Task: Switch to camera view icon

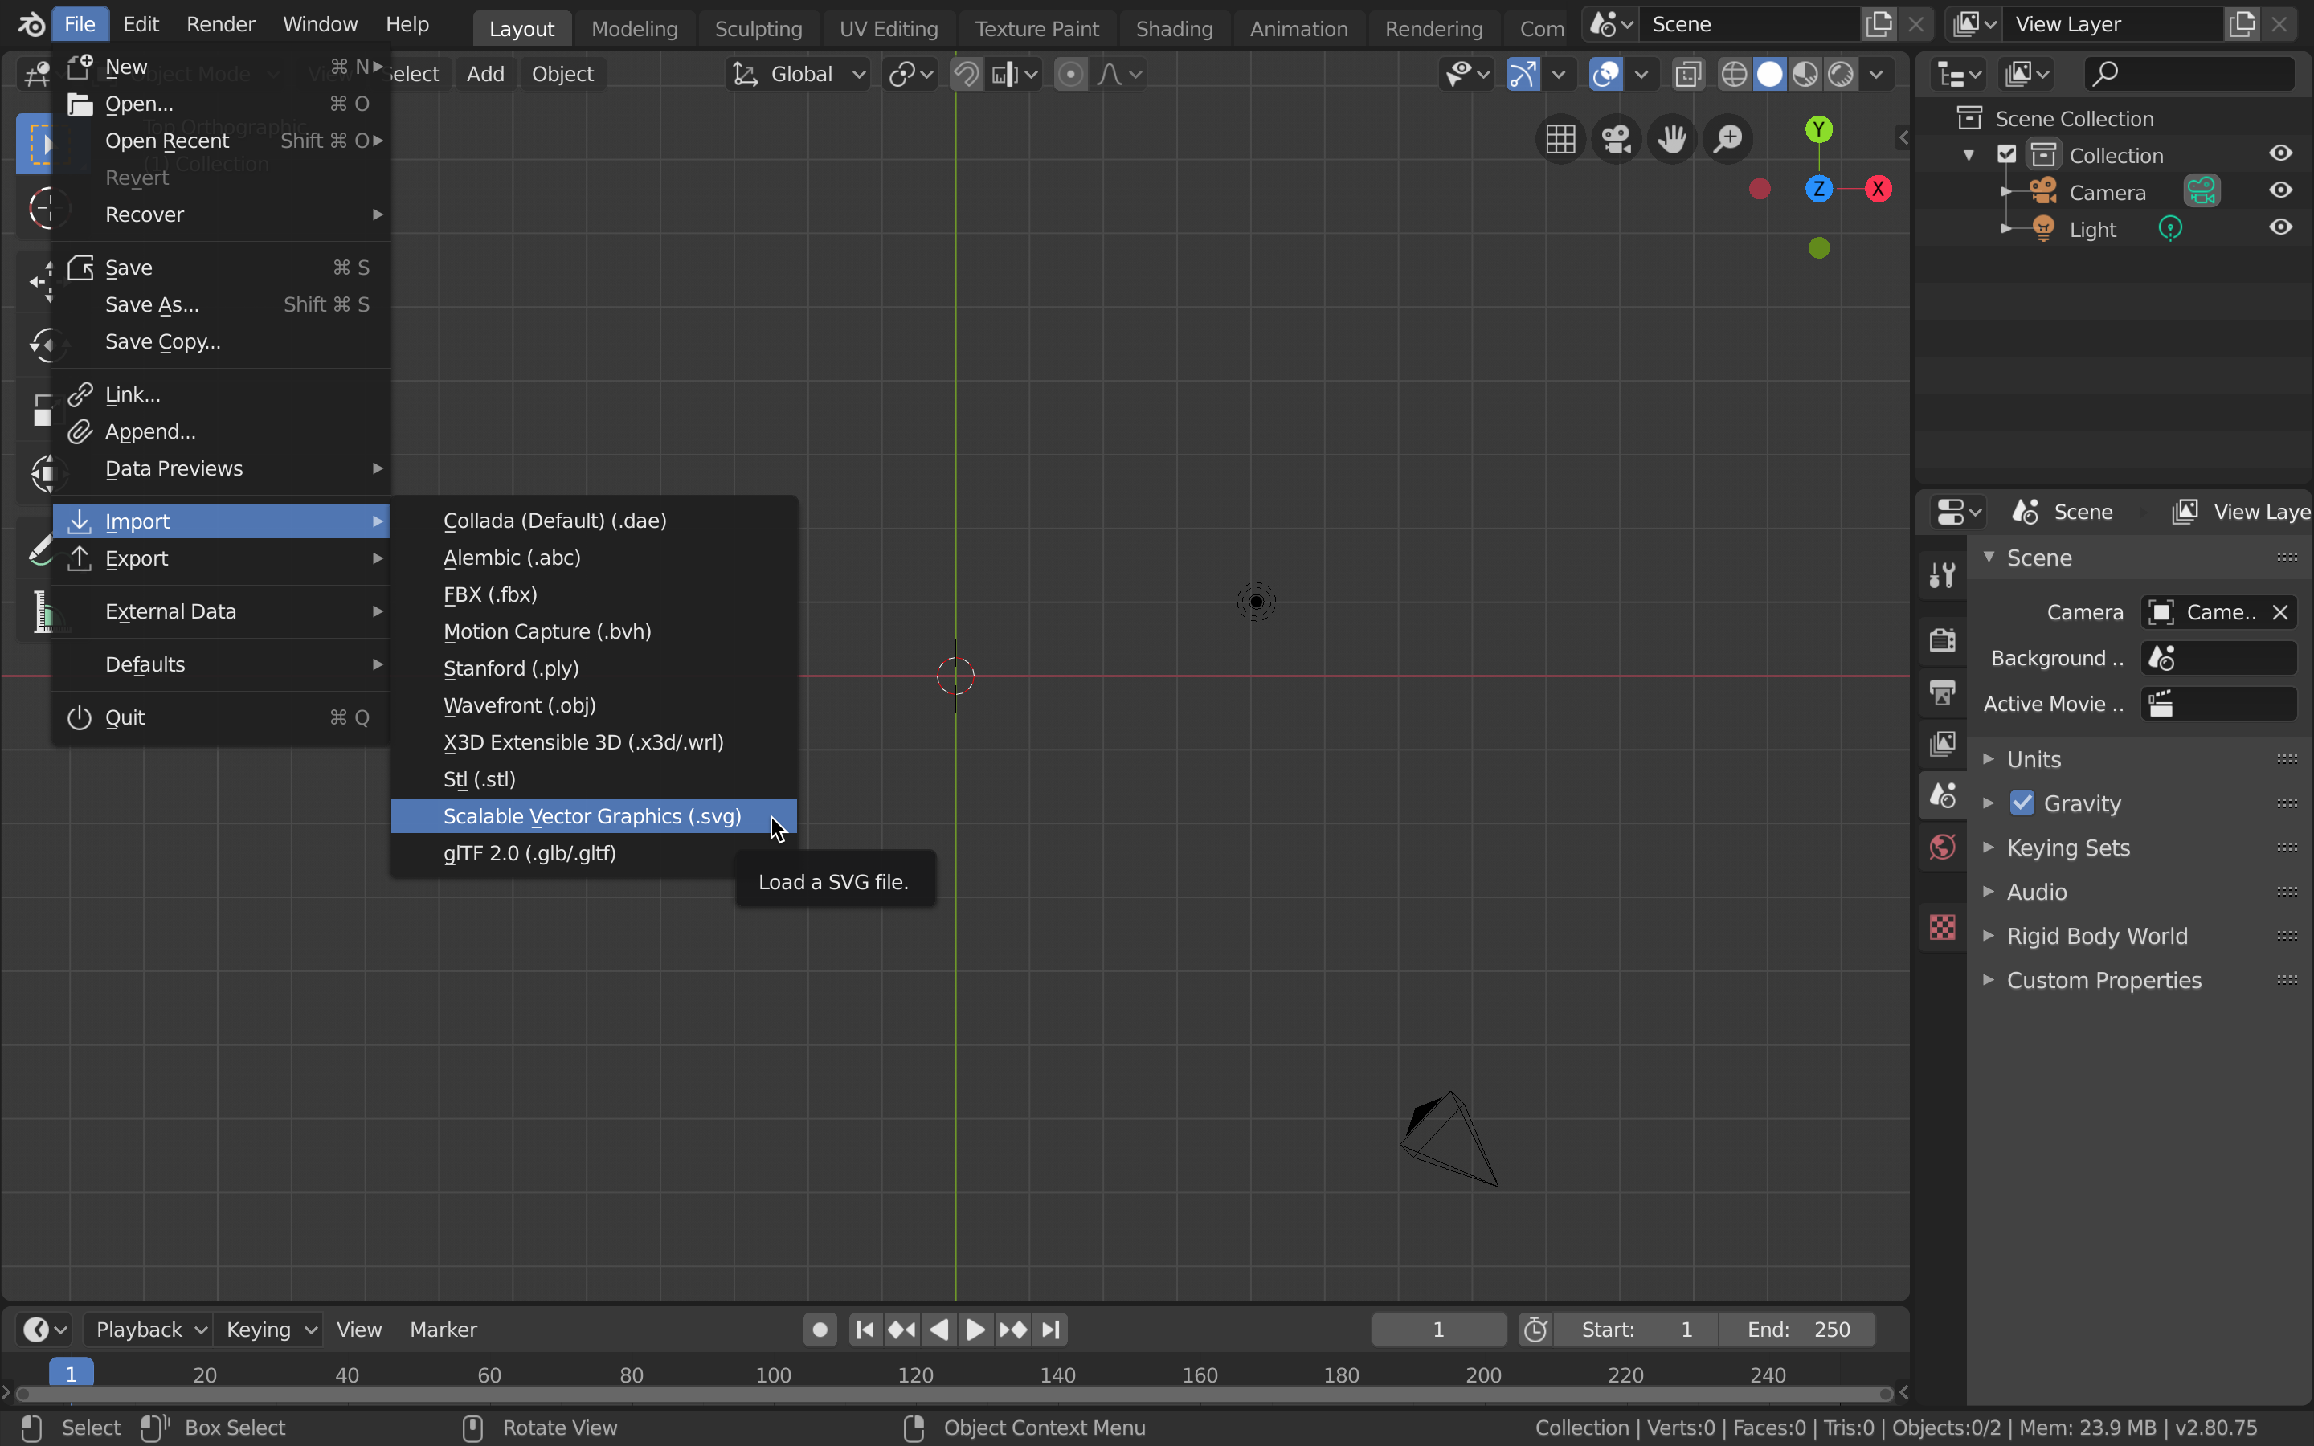Action: click(x=1616, y=139)
